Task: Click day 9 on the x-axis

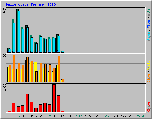Action: tap(45, 116)
